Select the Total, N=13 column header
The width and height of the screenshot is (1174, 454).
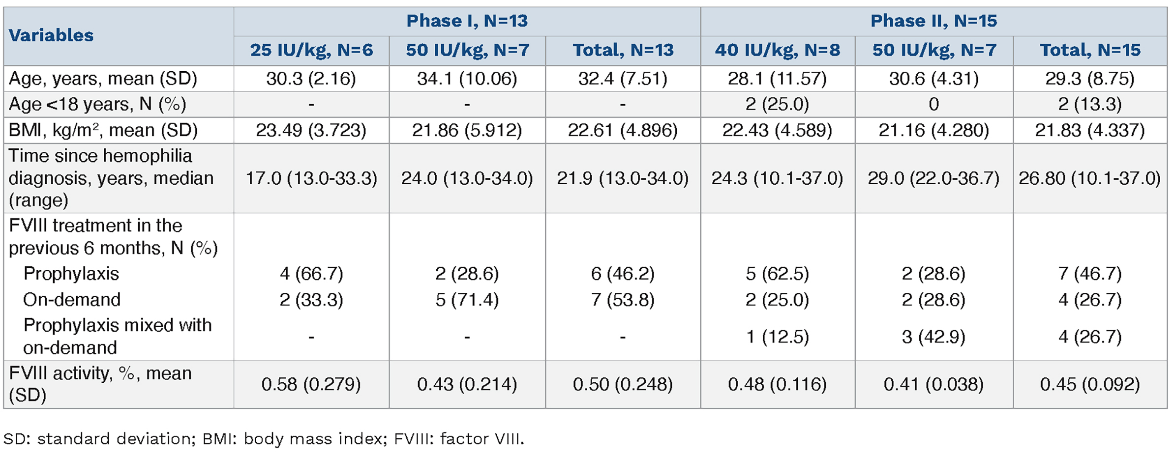623,50
